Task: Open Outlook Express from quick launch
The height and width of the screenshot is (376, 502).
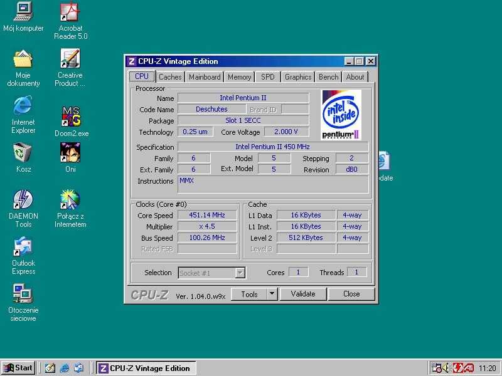Action: pos(79,368)
